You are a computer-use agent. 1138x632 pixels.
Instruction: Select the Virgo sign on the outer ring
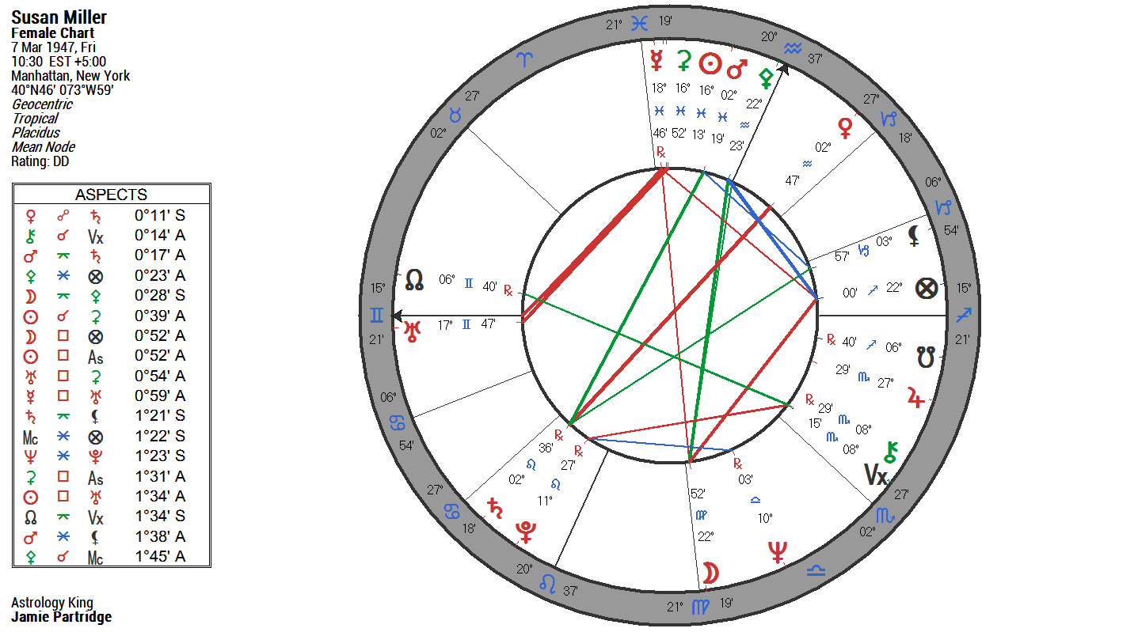pyautogui.click(x=701, y=607)
